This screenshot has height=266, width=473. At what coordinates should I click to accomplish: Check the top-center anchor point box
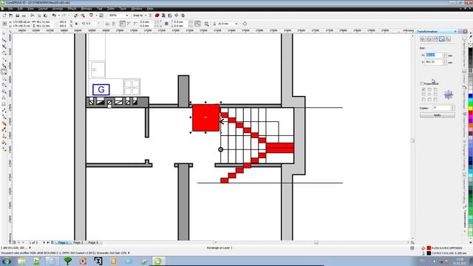pyautogui.click(x=429, y=89)
